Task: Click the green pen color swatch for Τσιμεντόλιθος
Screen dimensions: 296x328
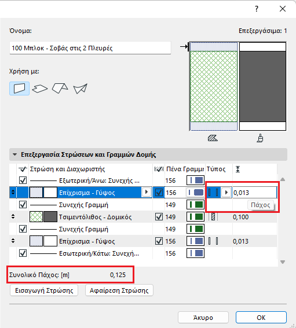Action: [195, 217]
